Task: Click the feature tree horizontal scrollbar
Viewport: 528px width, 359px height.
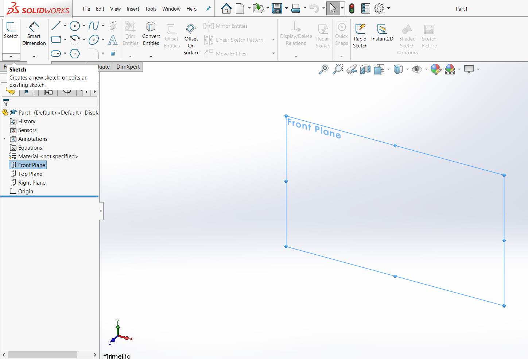Action: tap(42, 355)
